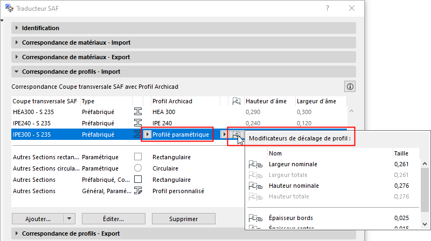Click Épaisseur bords modifier icon
The width and height of the screenshot is (431, 241).
pos(255,218)
